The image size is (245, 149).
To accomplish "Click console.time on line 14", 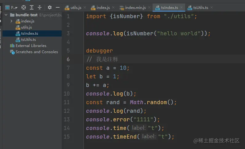I will [x=106, y=128].
